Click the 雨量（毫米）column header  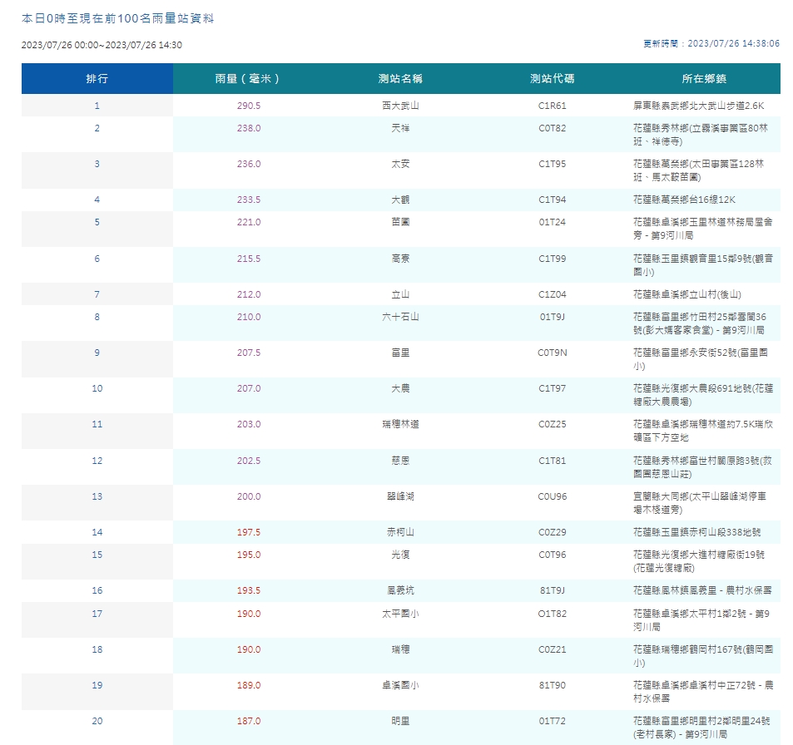[249, 78]
